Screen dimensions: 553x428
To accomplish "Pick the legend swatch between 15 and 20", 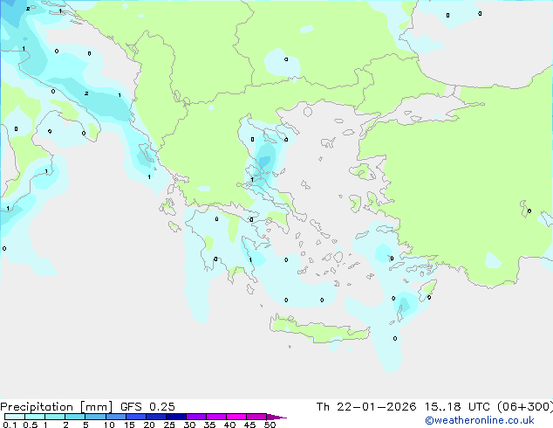I will tap(136, 417).
